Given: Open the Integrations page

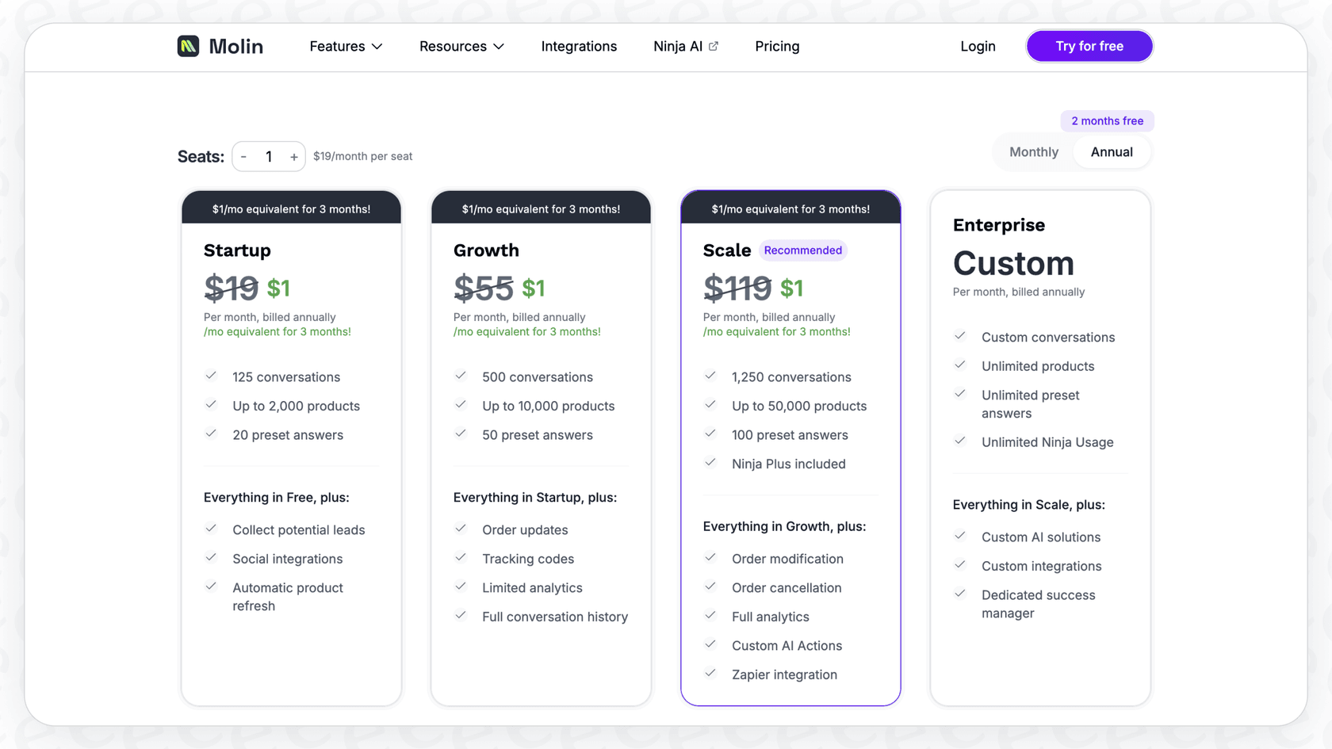Looking at the screenshot, I should point(579,46).
